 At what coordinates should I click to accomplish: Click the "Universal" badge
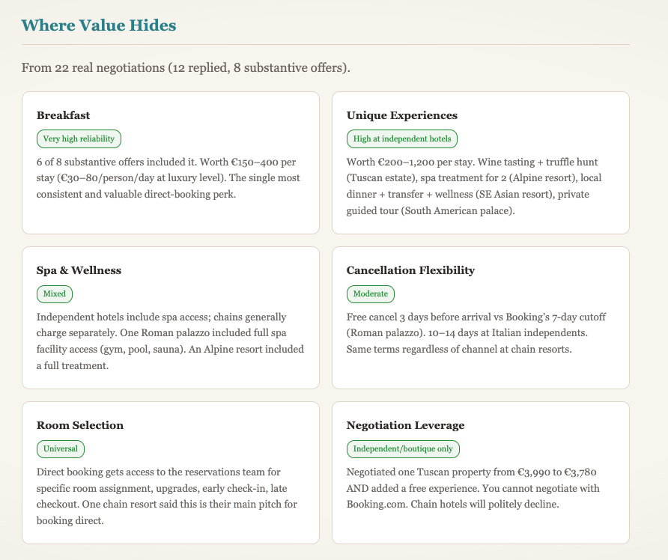pyautogui.click(x=61, y=448)
